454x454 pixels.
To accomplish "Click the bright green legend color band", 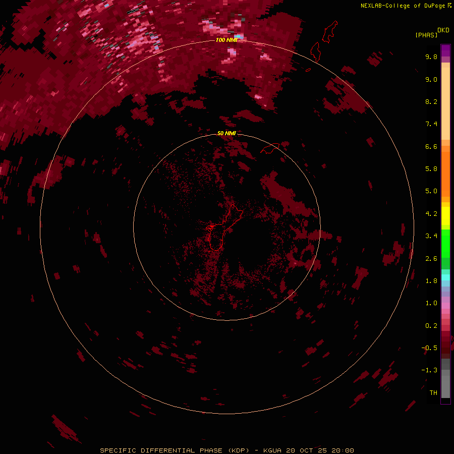I will coord(445,243).
